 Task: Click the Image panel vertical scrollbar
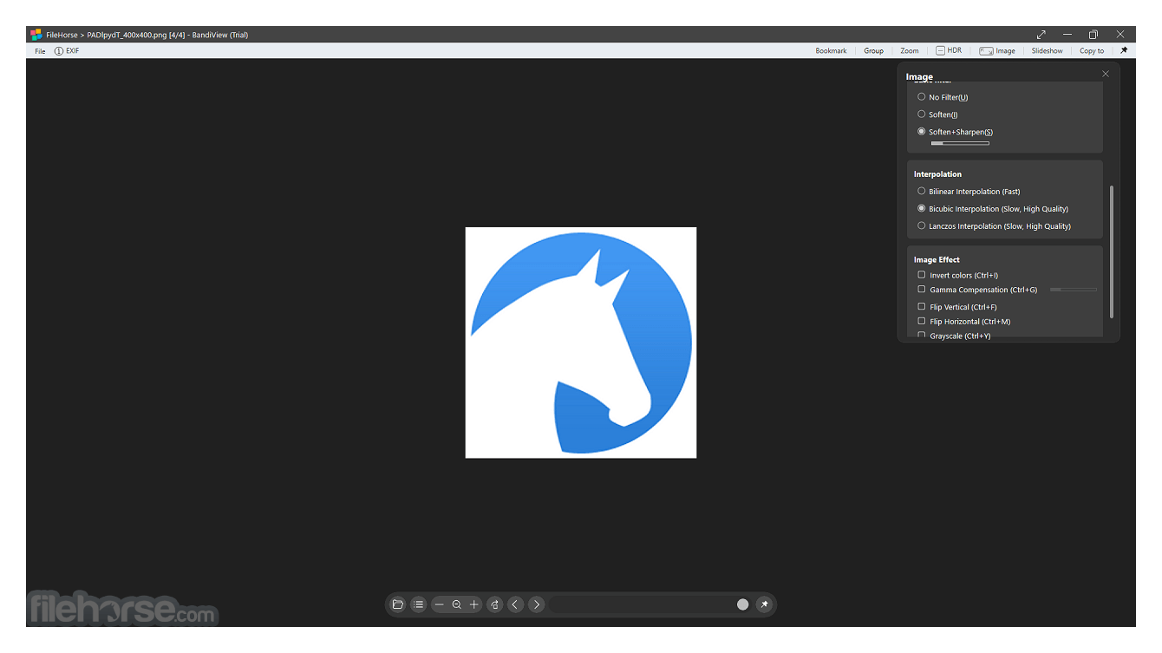point(1111,251)
